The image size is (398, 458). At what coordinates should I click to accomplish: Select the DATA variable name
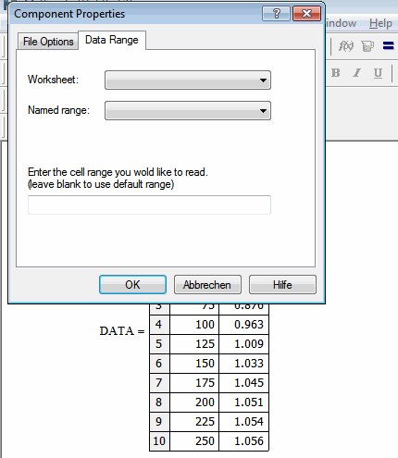click(x=117, y=331)
